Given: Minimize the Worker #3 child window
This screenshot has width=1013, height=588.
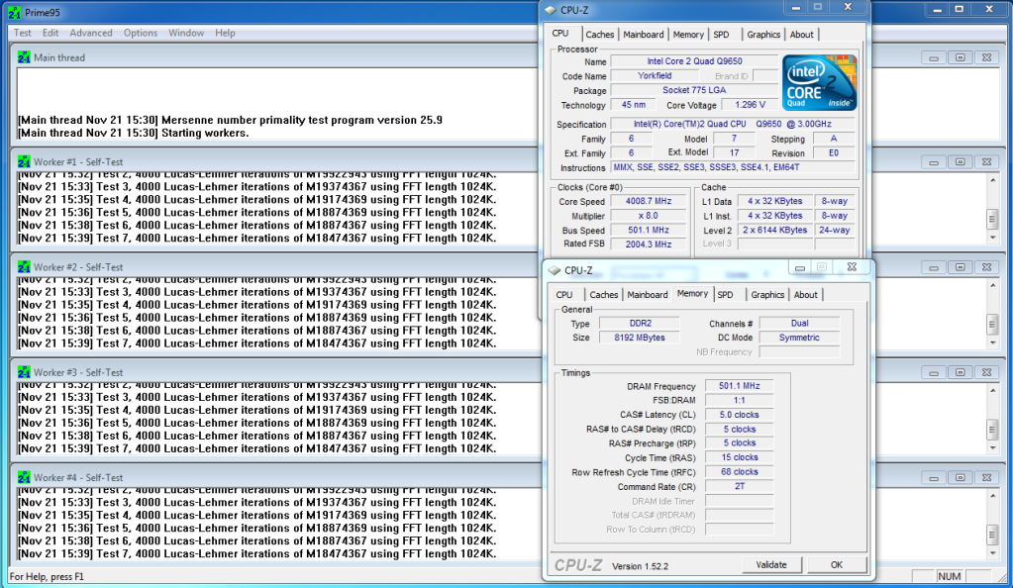Looking at the screenshot, I should [x=934, y=372].
